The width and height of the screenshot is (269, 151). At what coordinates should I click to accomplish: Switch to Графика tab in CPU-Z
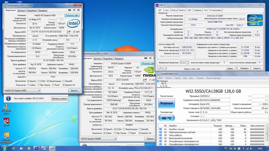click(x=198, y=10)
